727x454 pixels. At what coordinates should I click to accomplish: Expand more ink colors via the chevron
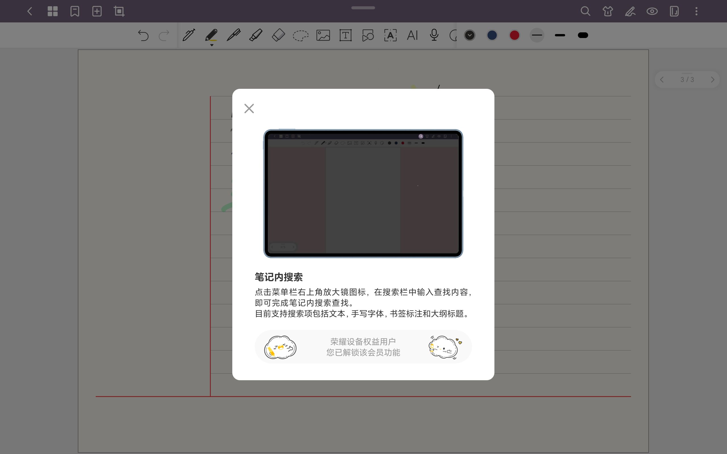tap(469, 35)
